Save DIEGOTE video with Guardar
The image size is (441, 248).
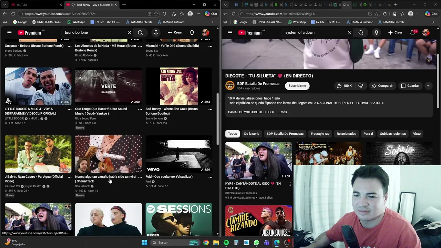[x=410, y=86]
